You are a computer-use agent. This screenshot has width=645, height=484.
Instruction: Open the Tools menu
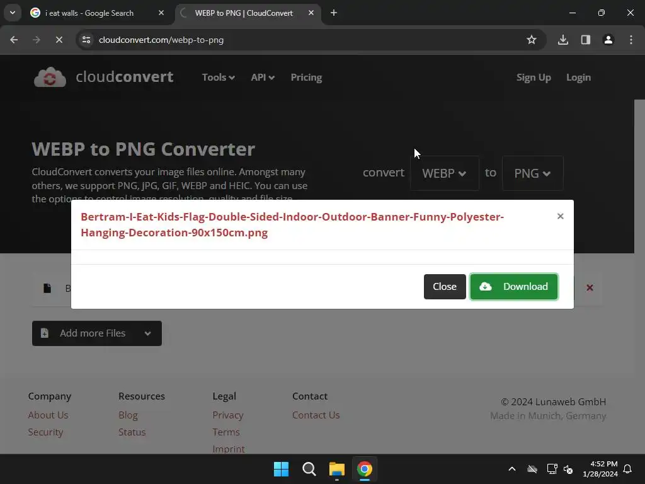pos(218,78)
